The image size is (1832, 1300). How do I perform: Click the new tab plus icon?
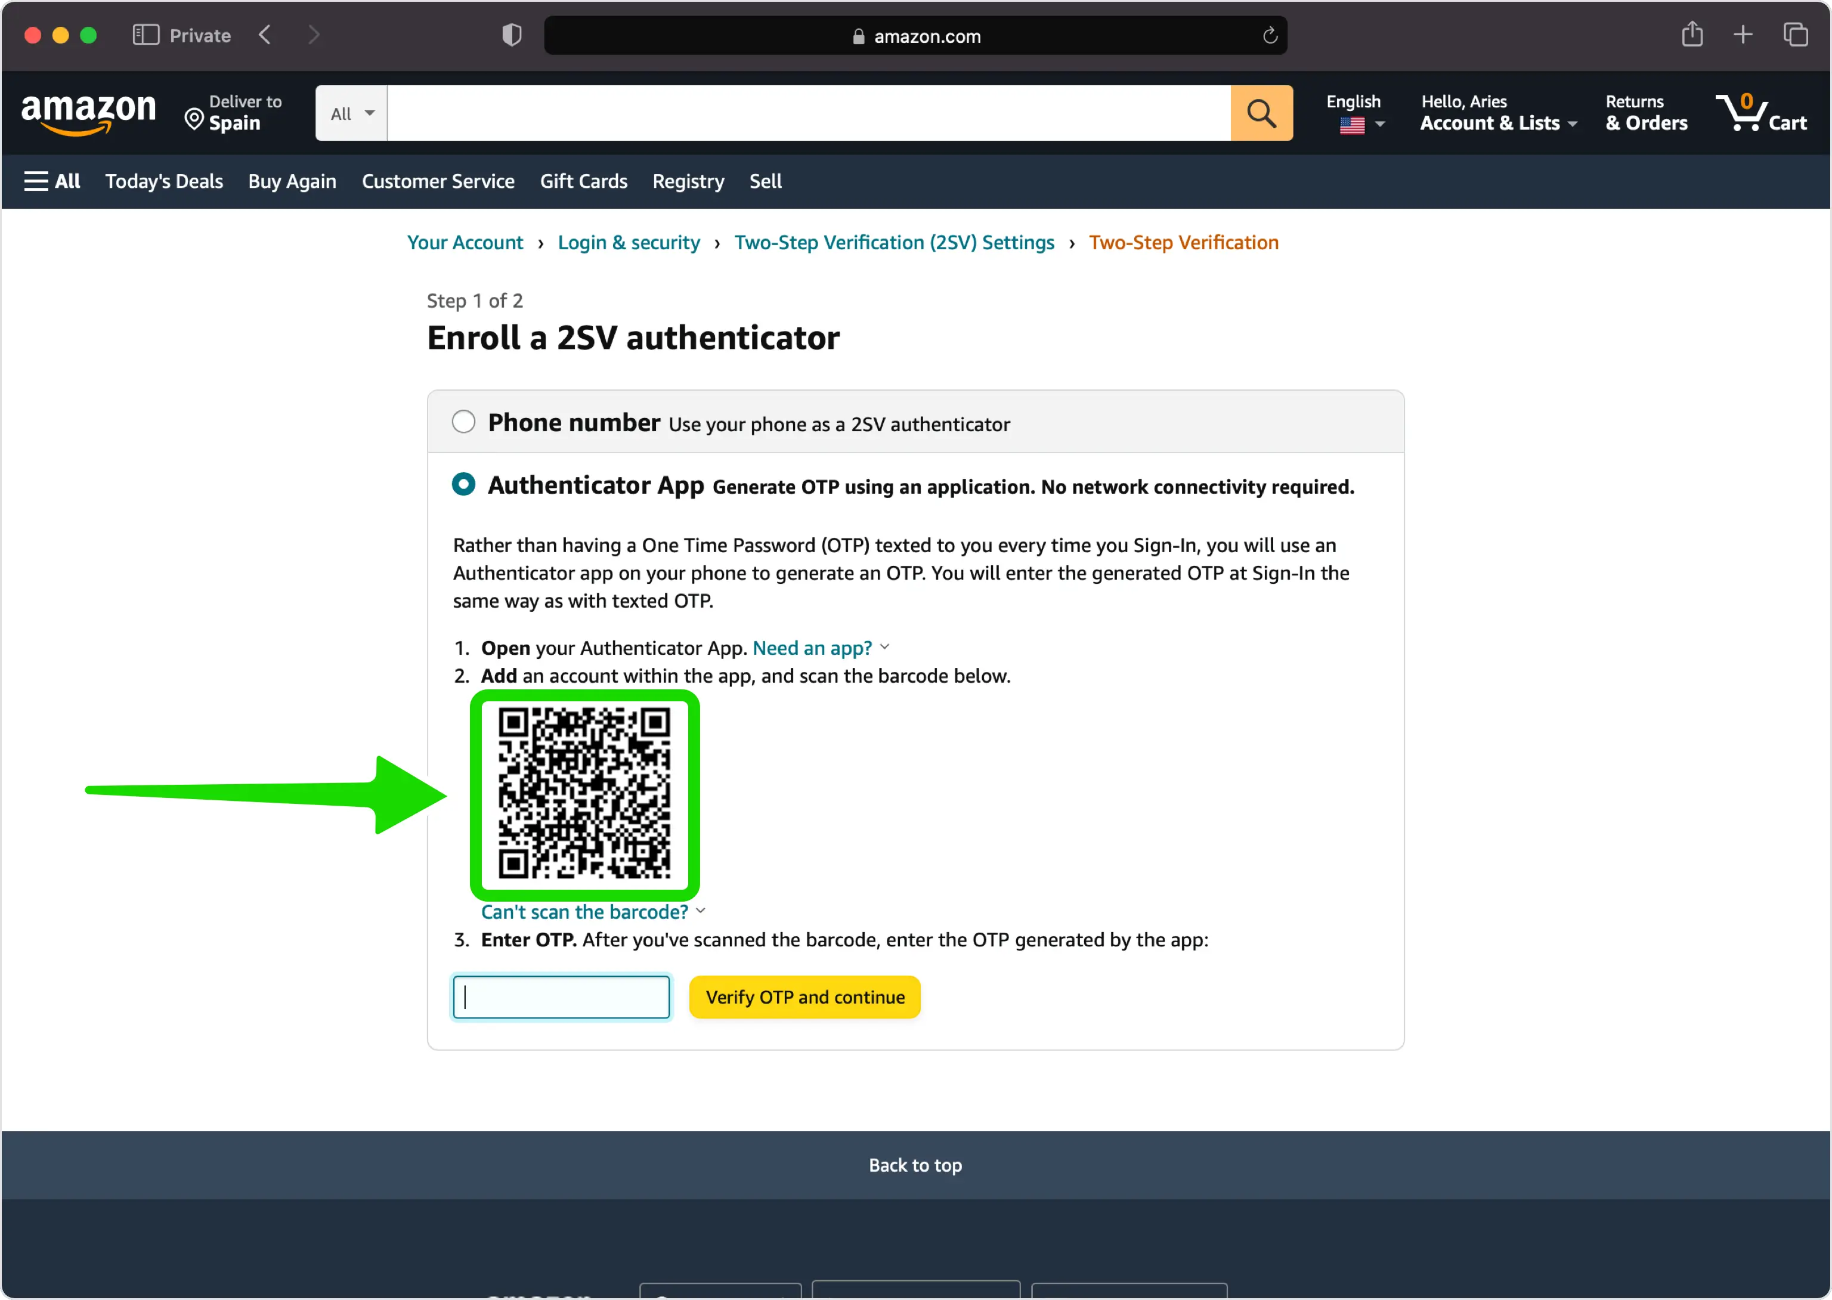coord(1745,35)
